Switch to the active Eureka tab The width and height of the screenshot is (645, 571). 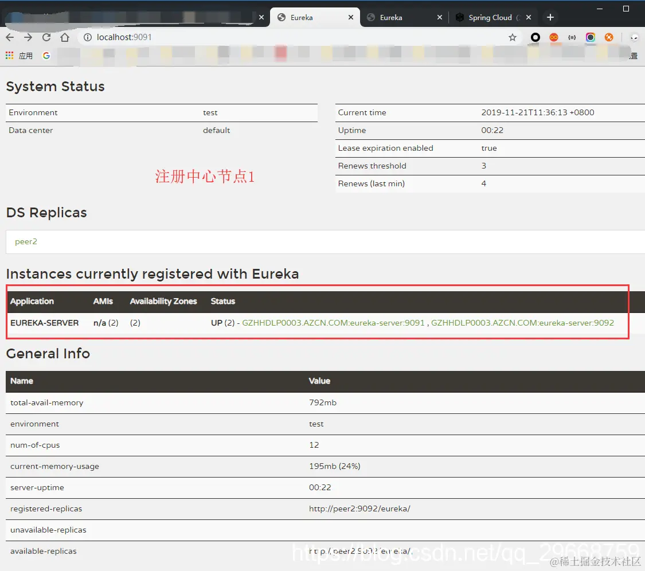coord(315,17)
